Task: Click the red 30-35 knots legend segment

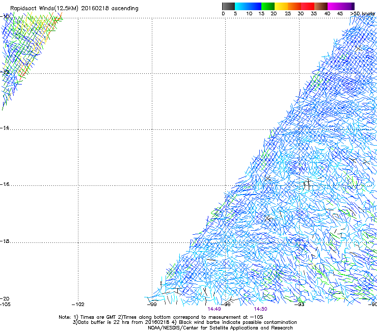Action: pyautogui.click(x=308, y=6)
